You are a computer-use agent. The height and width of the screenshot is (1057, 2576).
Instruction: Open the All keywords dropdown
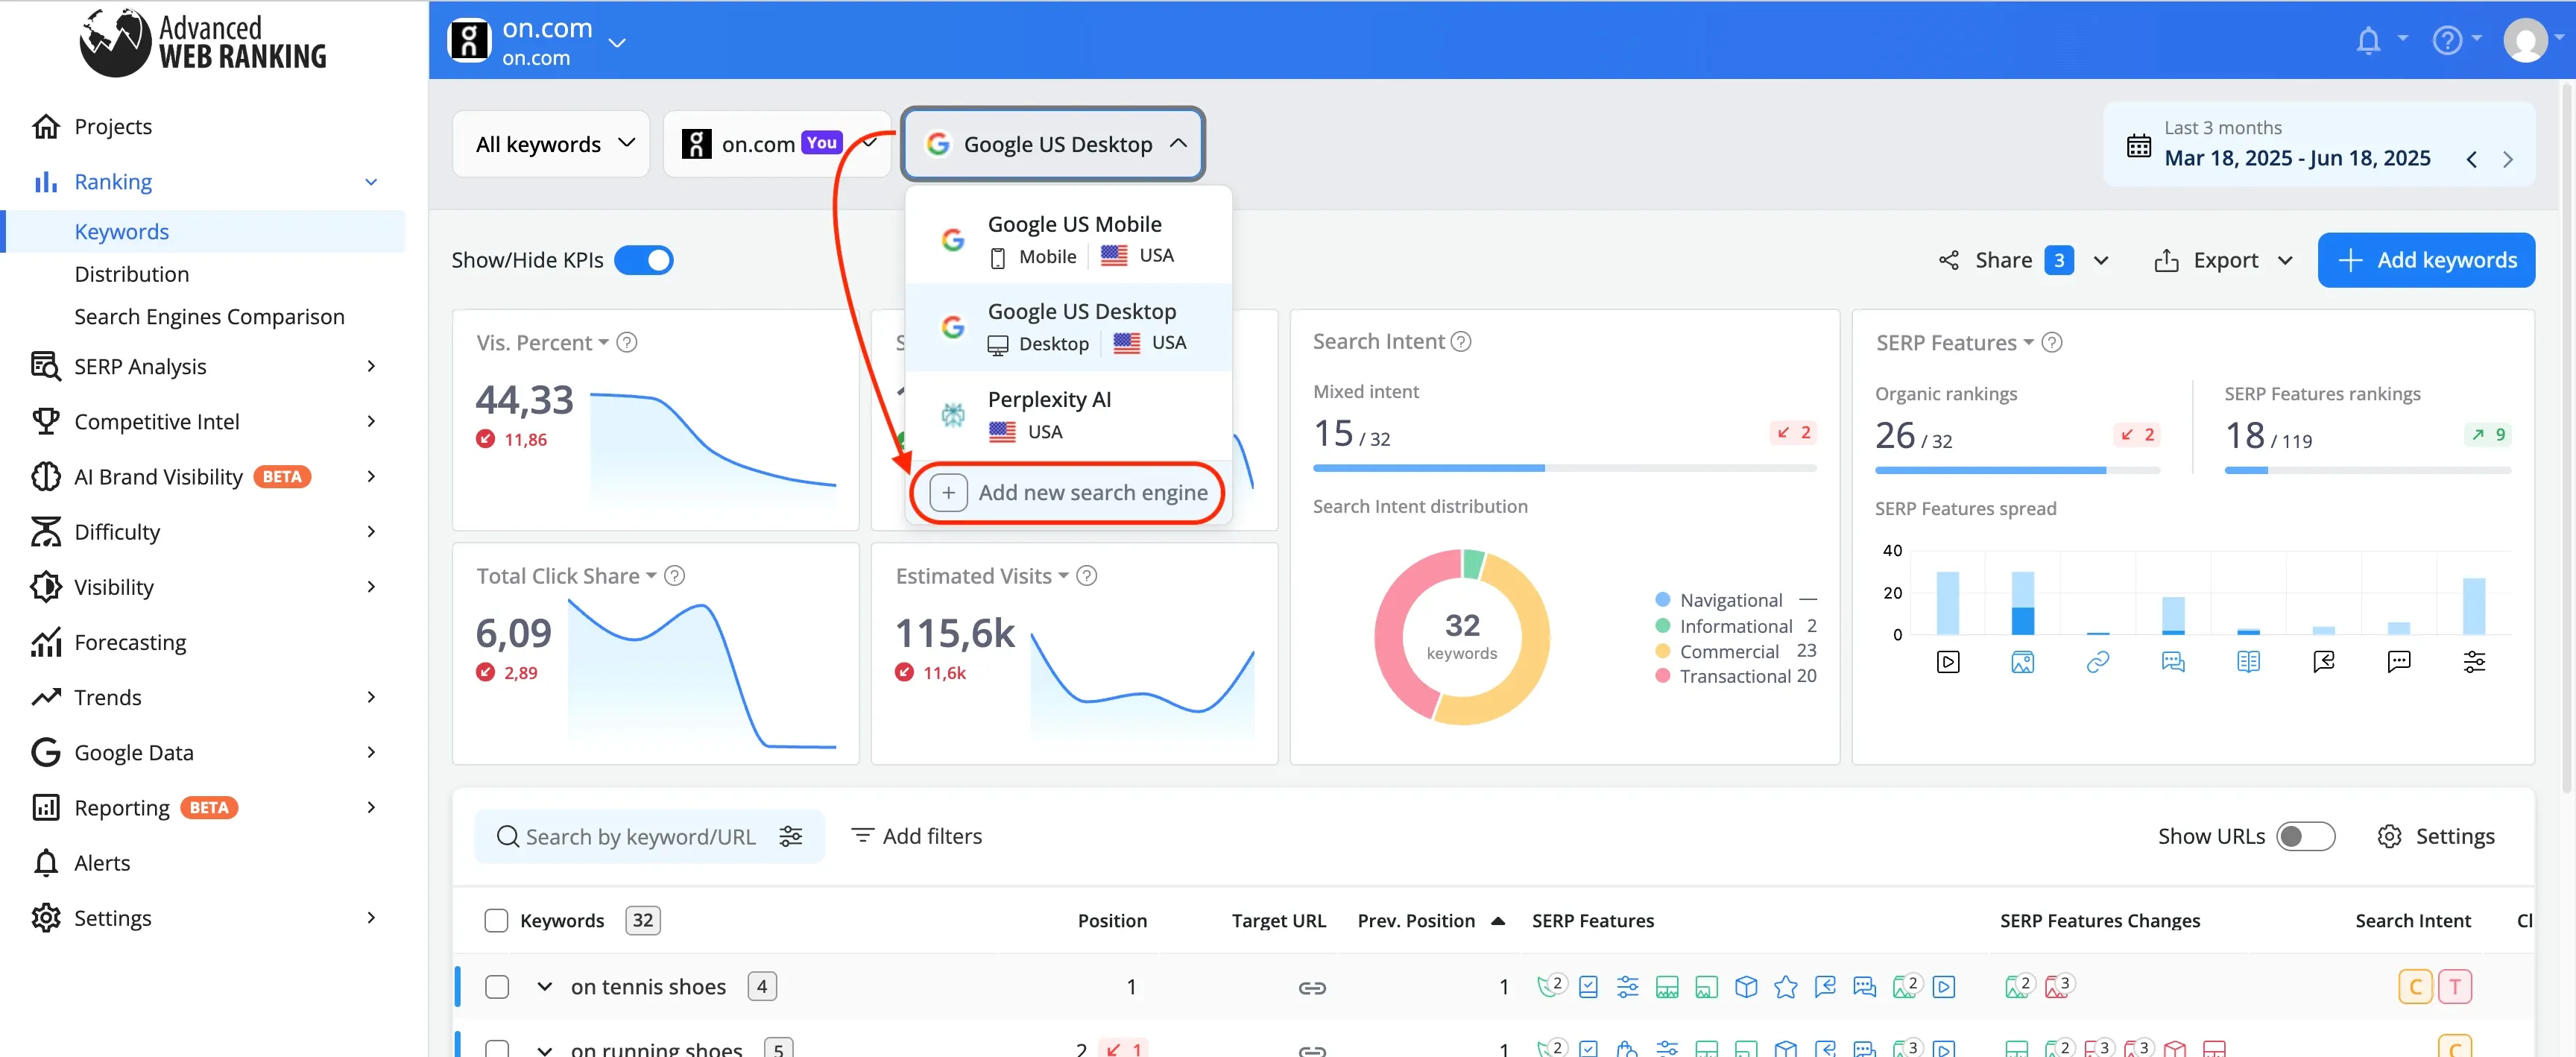[x=553, y=144]
